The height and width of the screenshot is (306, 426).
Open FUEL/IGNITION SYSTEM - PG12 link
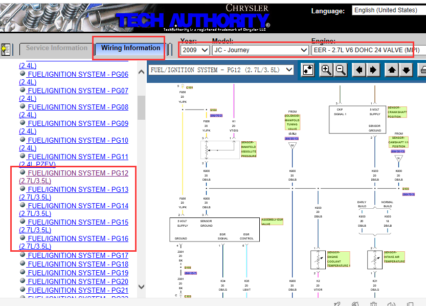coord(74,177)
